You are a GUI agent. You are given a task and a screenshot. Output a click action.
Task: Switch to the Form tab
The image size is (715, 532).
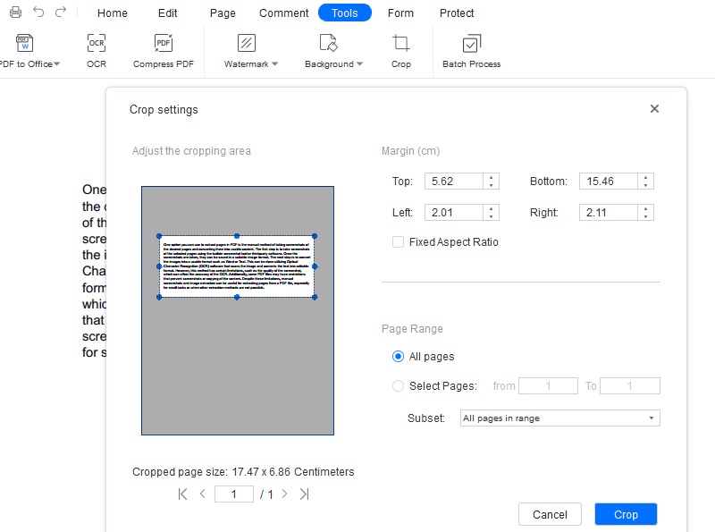(400, 13)
